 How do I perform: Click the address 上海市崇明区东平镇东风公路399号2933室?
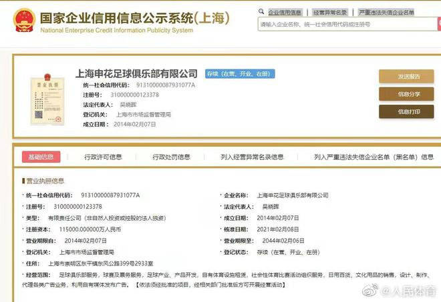(x=101, y=263)
